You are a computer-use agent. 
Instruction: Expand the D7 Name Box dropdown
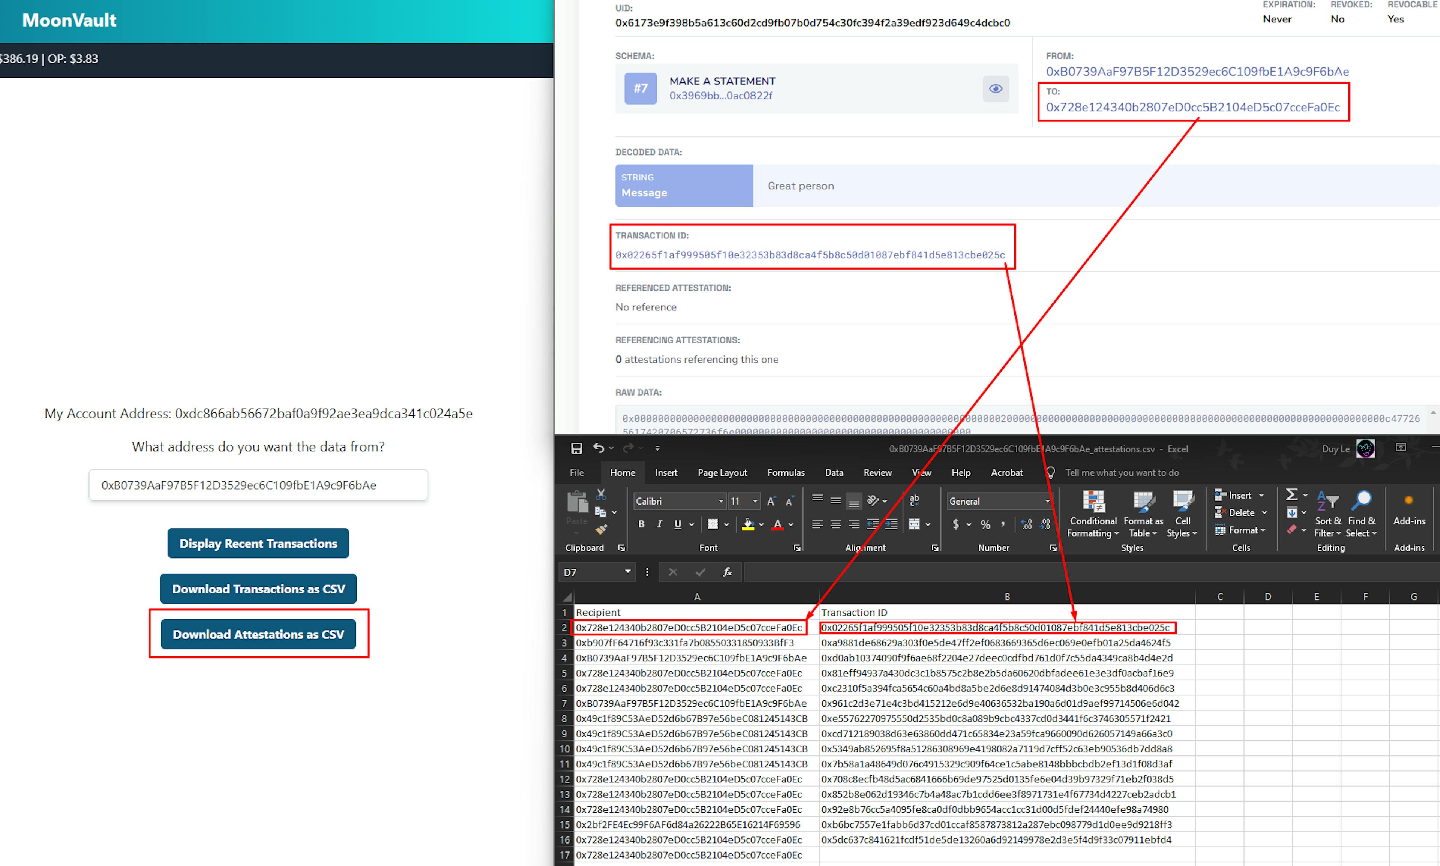pyautogui.click(x=627, y=572)
